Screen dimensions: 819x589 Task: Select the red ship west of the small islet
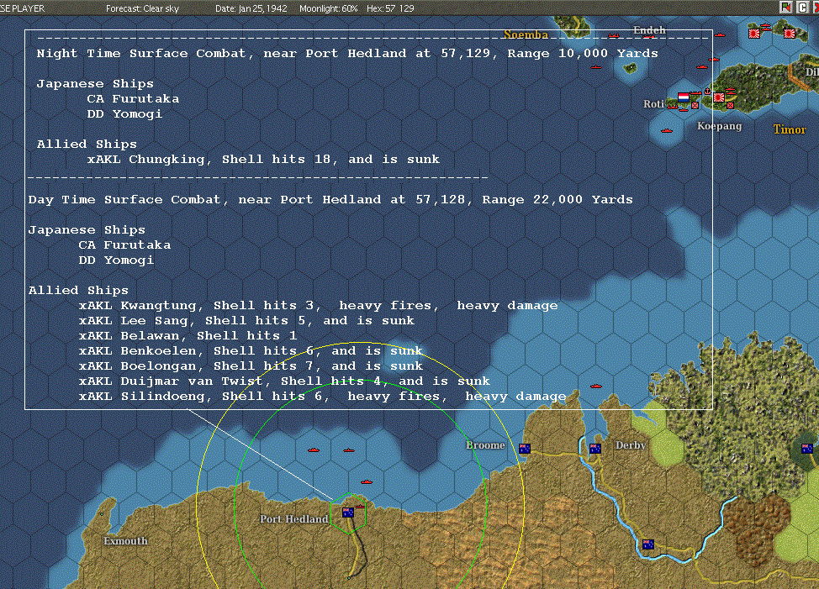[595, 66]
